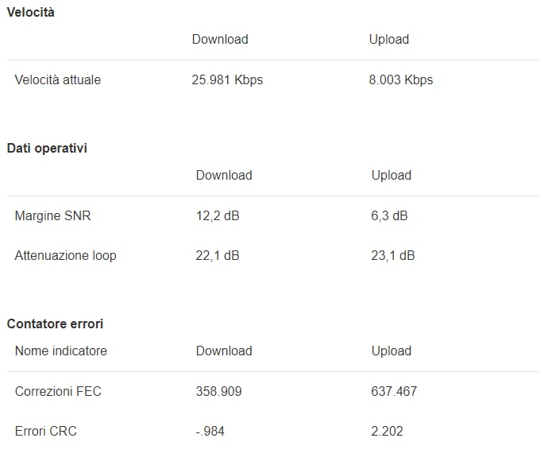Click the Nome indicatore column header
This screenshot has width=552, height=465.
pyautogui.click(x=61, y=351)
